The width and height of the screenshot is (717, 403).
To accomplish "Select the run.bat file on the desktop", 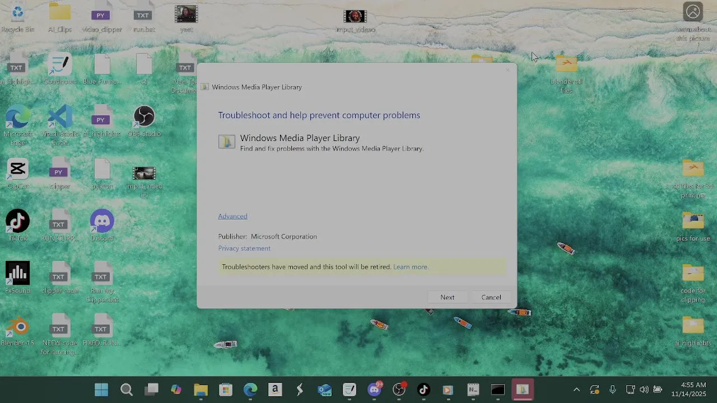I will click(144, 18).
